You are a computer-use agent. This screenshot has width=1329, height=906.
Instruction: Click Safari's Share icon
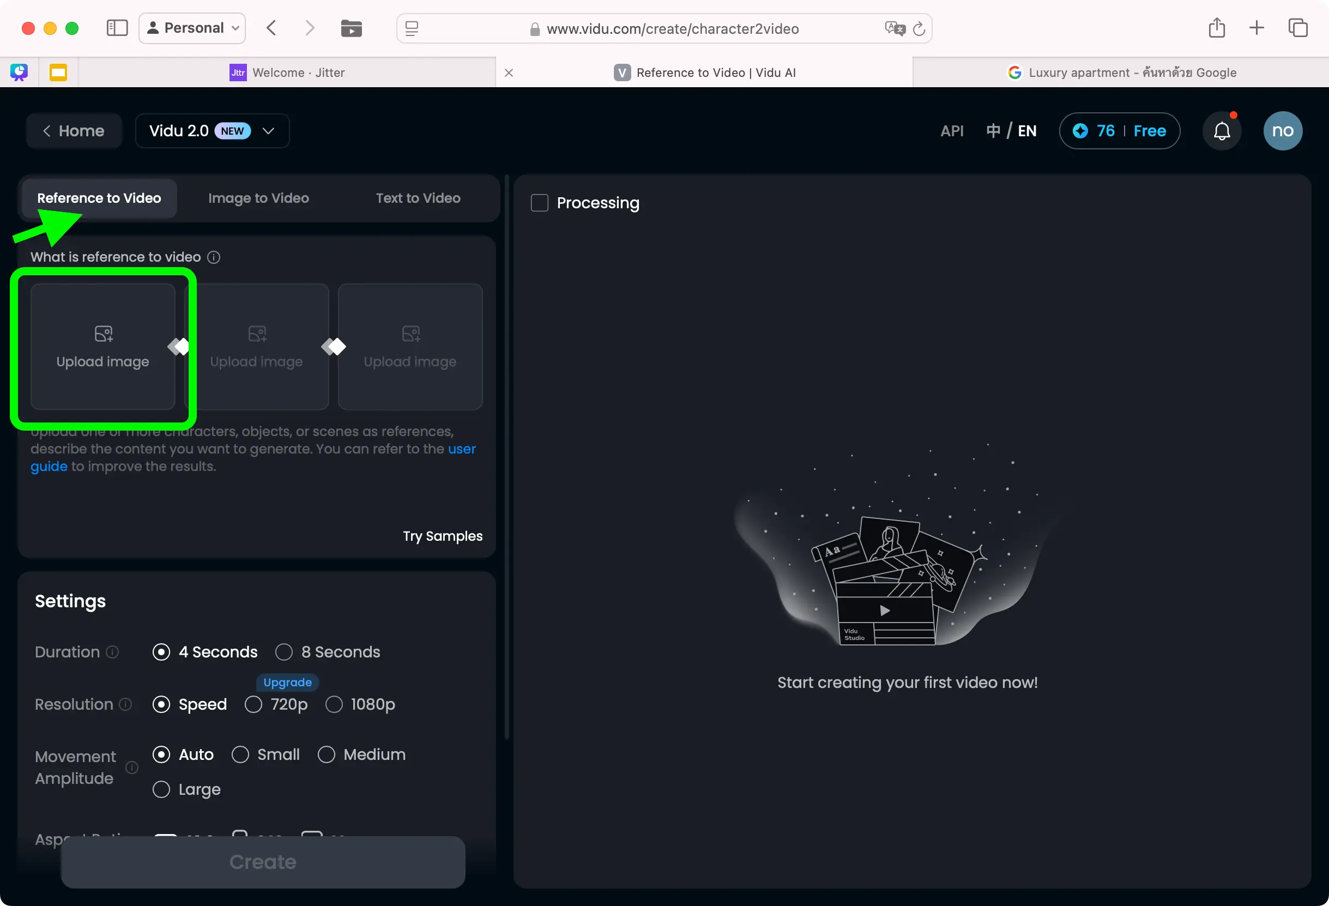point(1216,28)
